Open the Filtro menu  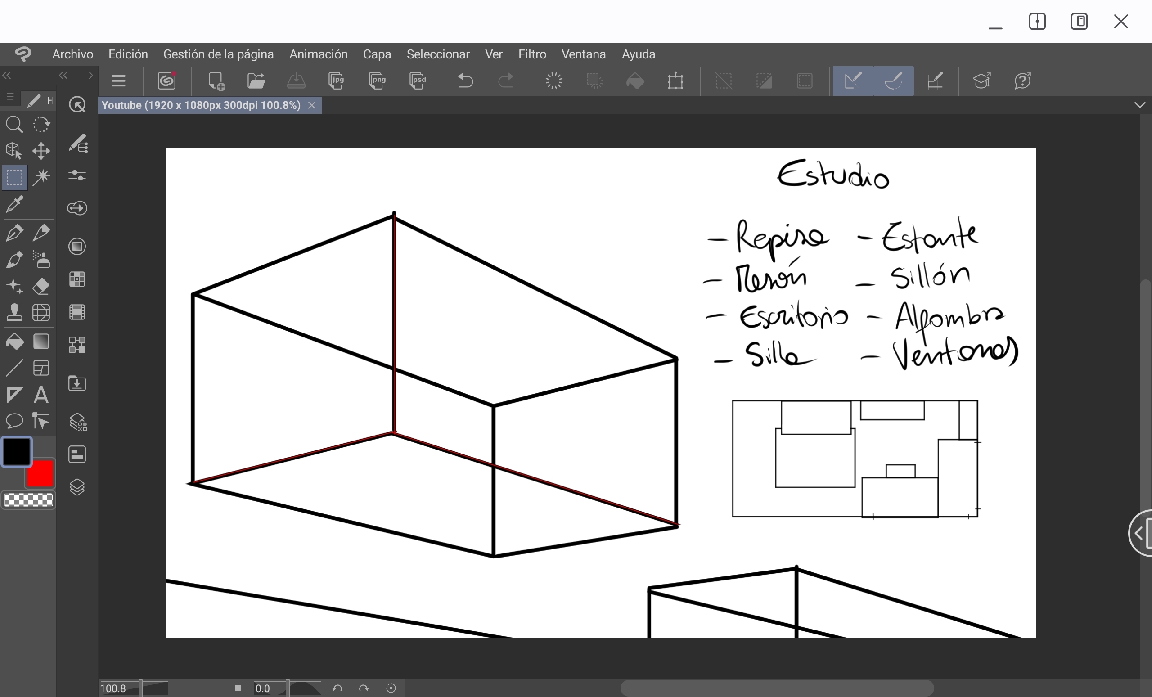(532, 54)
